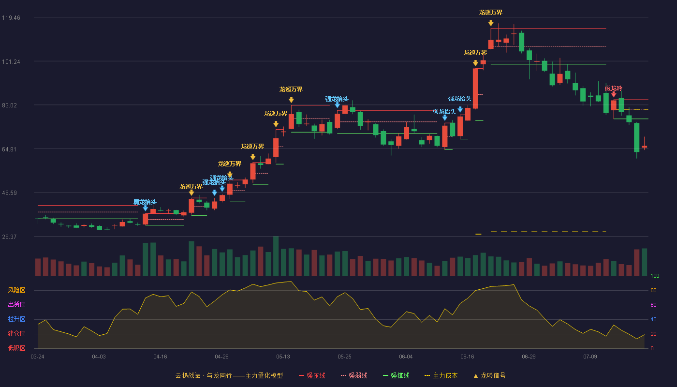Toggle the 强压线 legend series
This screenshot has height=387, width=677.
click(x=312, y=375)
